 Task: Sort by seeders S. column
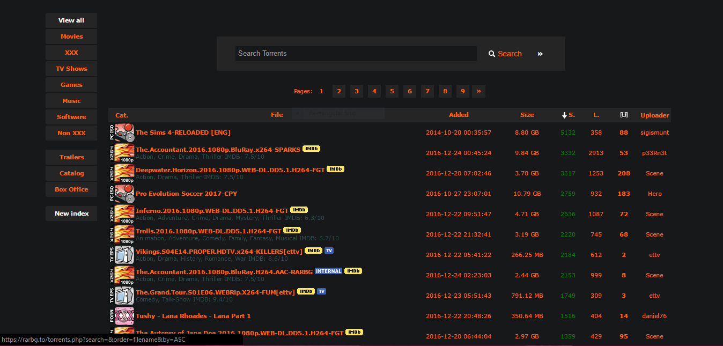569,115
